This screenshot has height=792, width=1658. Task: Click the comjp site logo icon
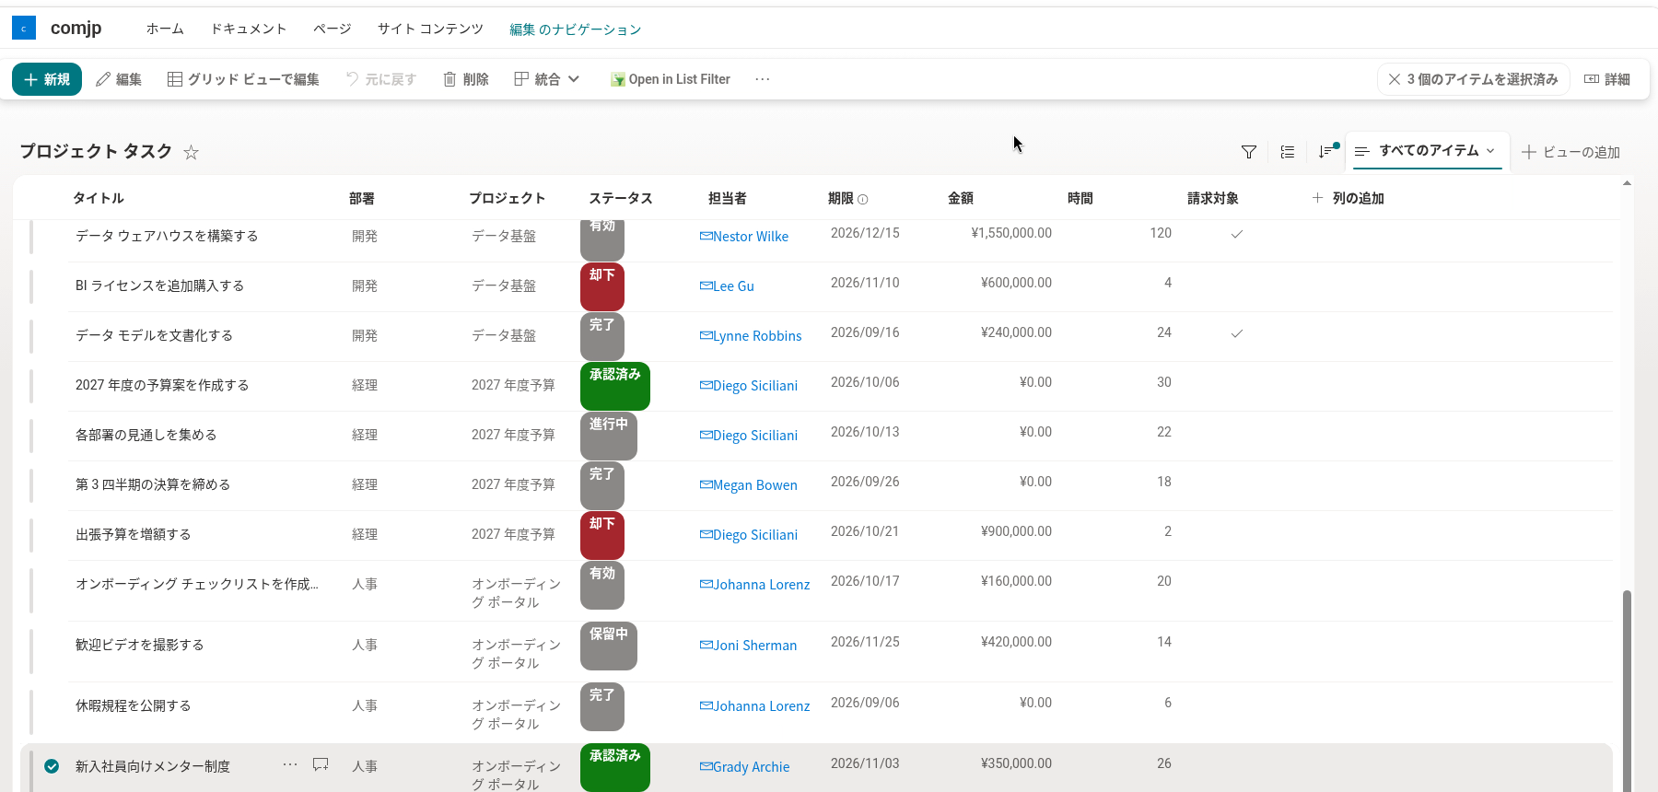24,28
